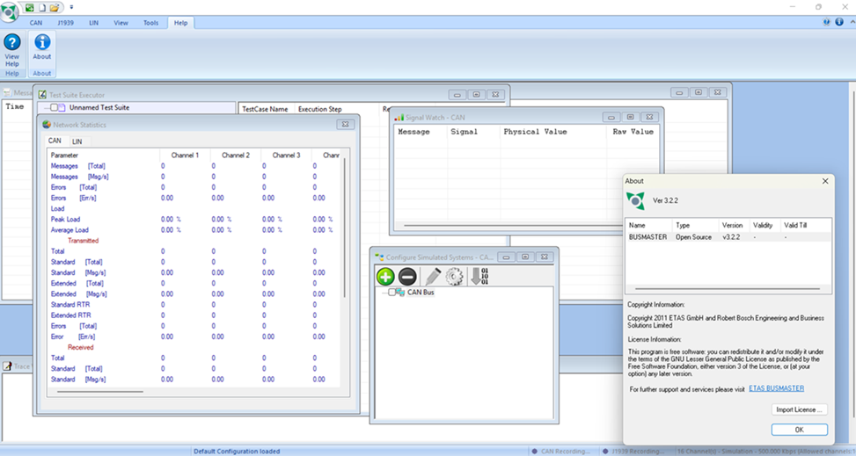This screenshot has height=456, width=856.
Task: Click the About info icon in ribbon
Action: [x=42, y=42]
